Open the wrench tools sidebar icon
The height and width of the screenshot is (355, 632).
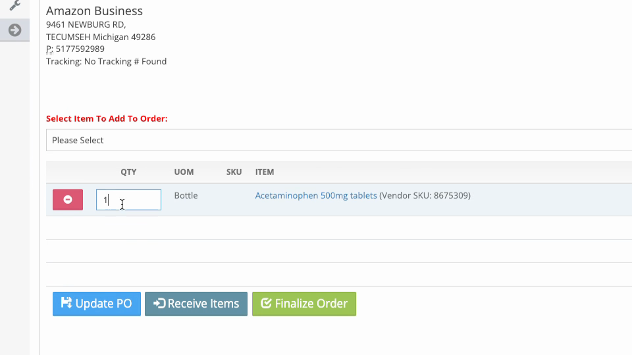pos(15,5)
